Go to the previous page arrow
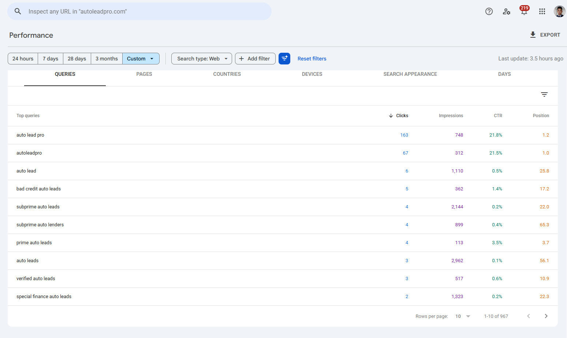This screenshot has height=338, width=567. 529,316
